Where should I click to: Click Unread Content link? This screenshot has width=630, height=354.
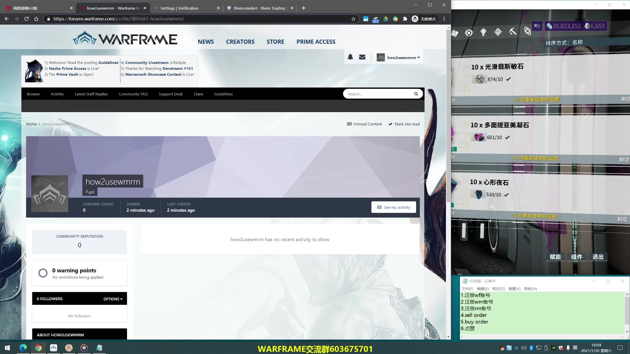(365, 124)
